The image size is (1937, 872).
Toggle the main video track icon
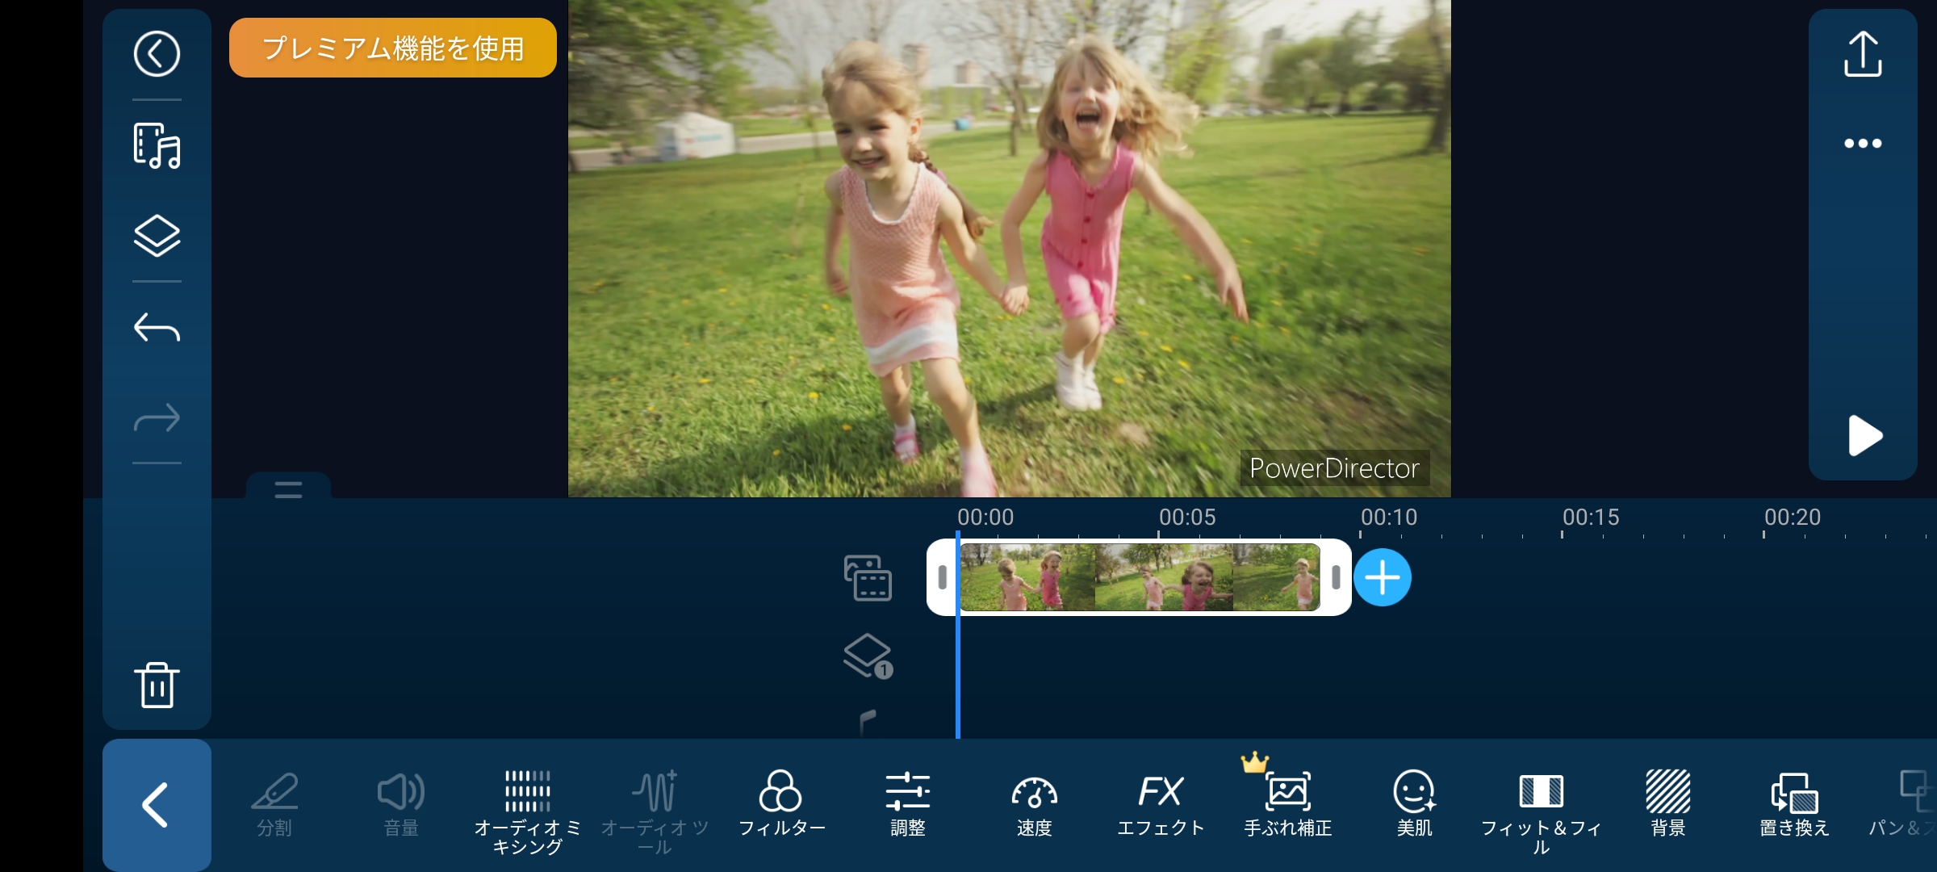[x=868, y=578]
